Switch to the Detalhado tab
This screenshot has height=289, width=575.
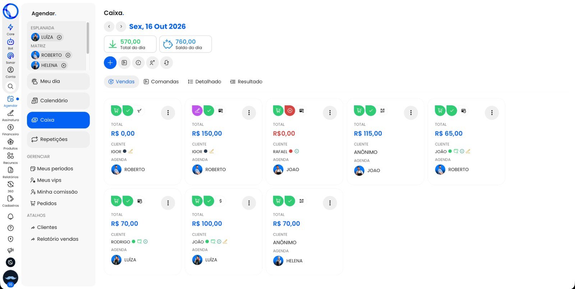pos(204,82)
